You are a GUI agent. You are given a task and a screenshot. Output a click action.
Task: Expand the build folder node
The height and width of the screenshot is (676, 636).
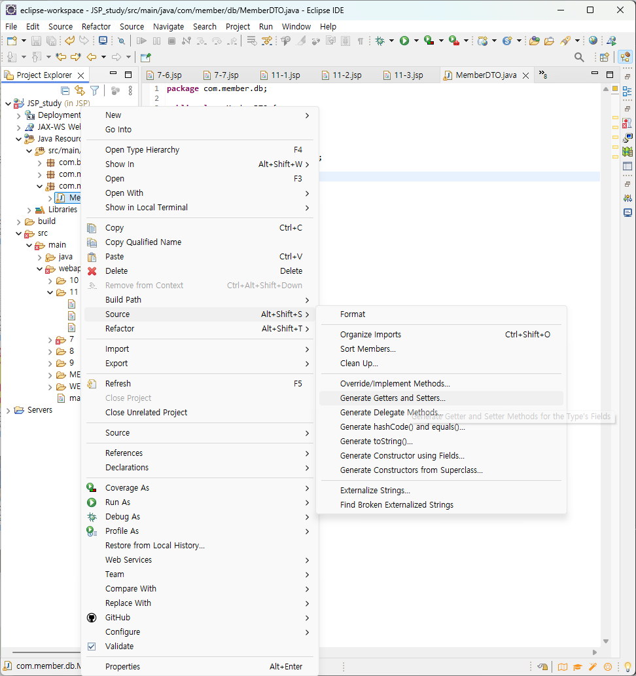point(18,221)
